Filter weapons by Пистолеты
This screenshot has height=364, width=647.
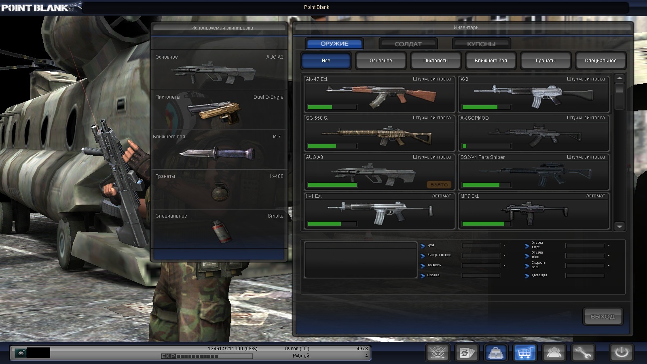tap(436, 61)
